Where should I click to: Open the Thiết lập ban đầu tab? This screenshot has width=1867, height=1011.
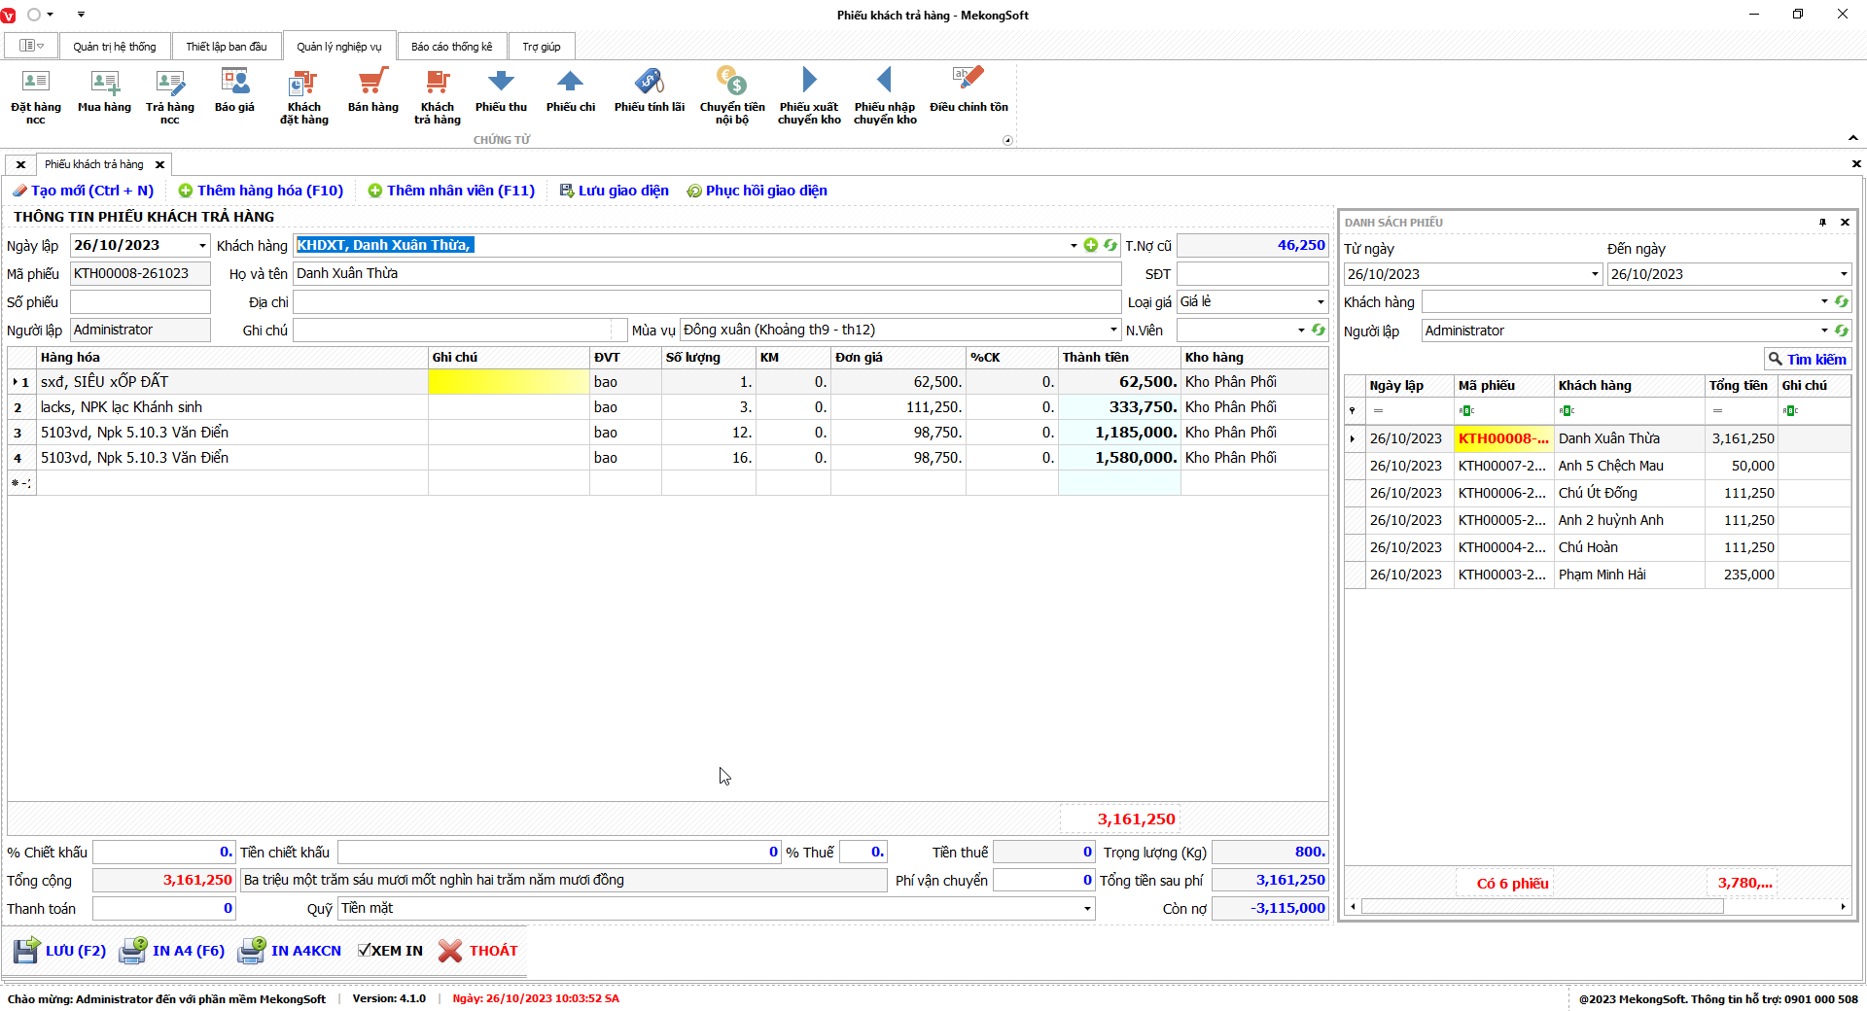226,47
